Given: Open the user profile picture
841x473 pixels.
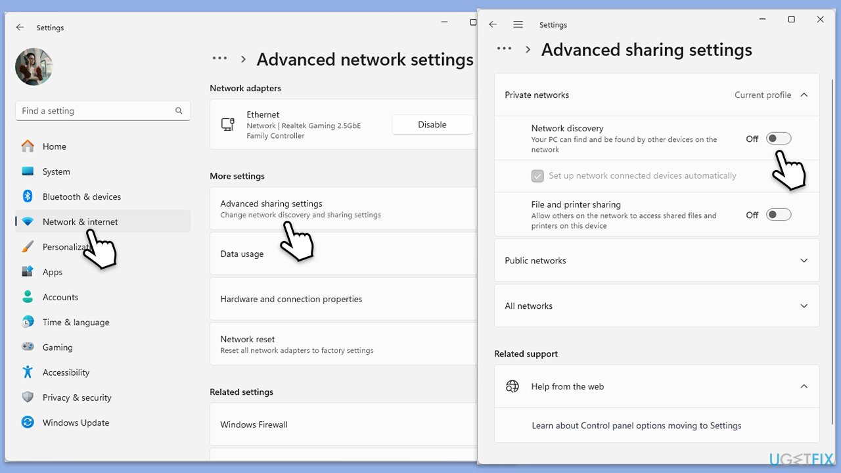Looking at the screenshot, I should coord(34,66).
